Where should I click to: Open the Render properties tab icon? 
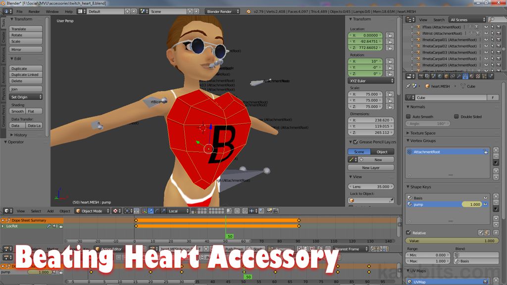(421, 76)
